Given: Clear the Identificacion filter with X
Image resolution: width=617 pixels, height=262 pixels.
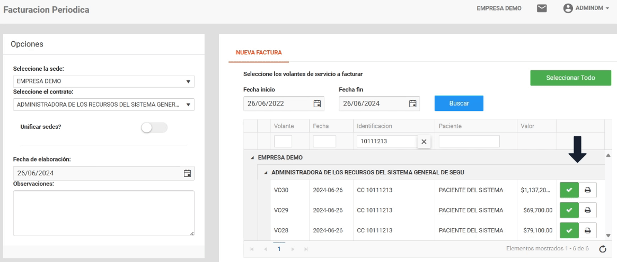Looking at the screenshot, I should pyautogui.click(x=424, y=142).
